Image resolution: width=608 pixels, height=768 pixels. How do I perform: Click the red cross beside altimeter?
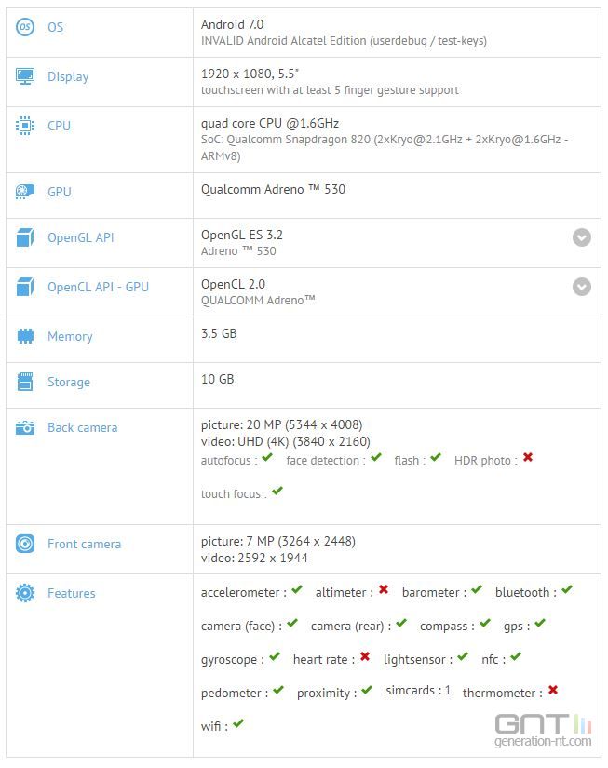(384, 589)
